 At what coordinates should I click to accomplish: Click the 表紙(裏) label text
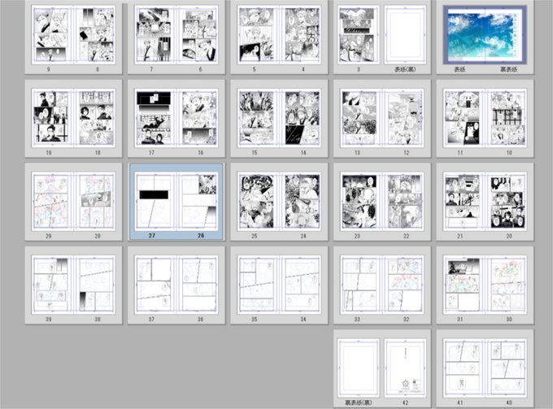(405, 69)
